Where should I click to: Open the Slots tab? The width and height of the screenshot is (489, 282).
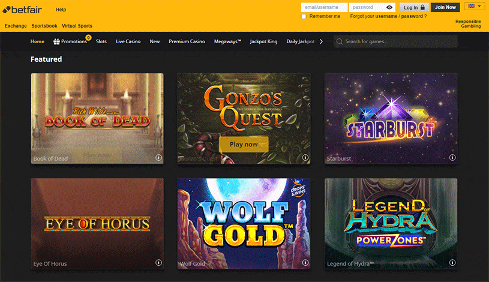[x=101, y=41]
